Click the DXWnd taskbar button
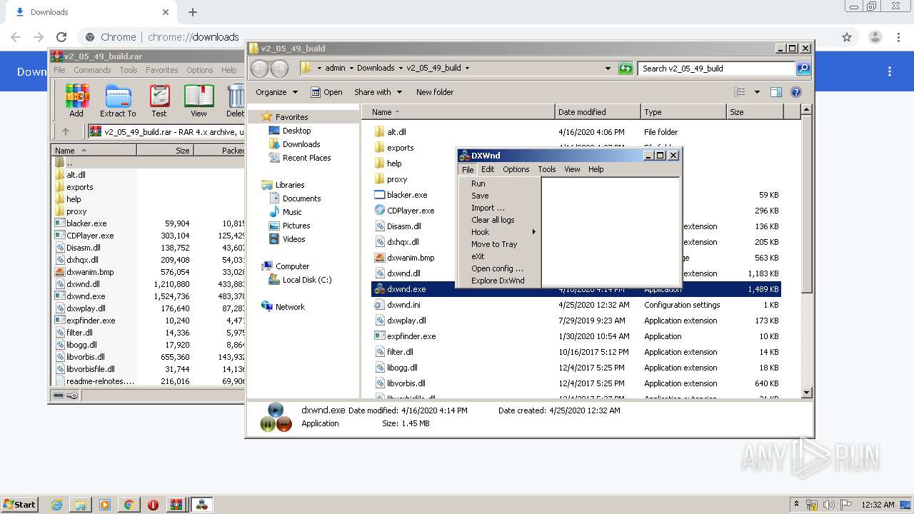 click(x=202, y=505)
